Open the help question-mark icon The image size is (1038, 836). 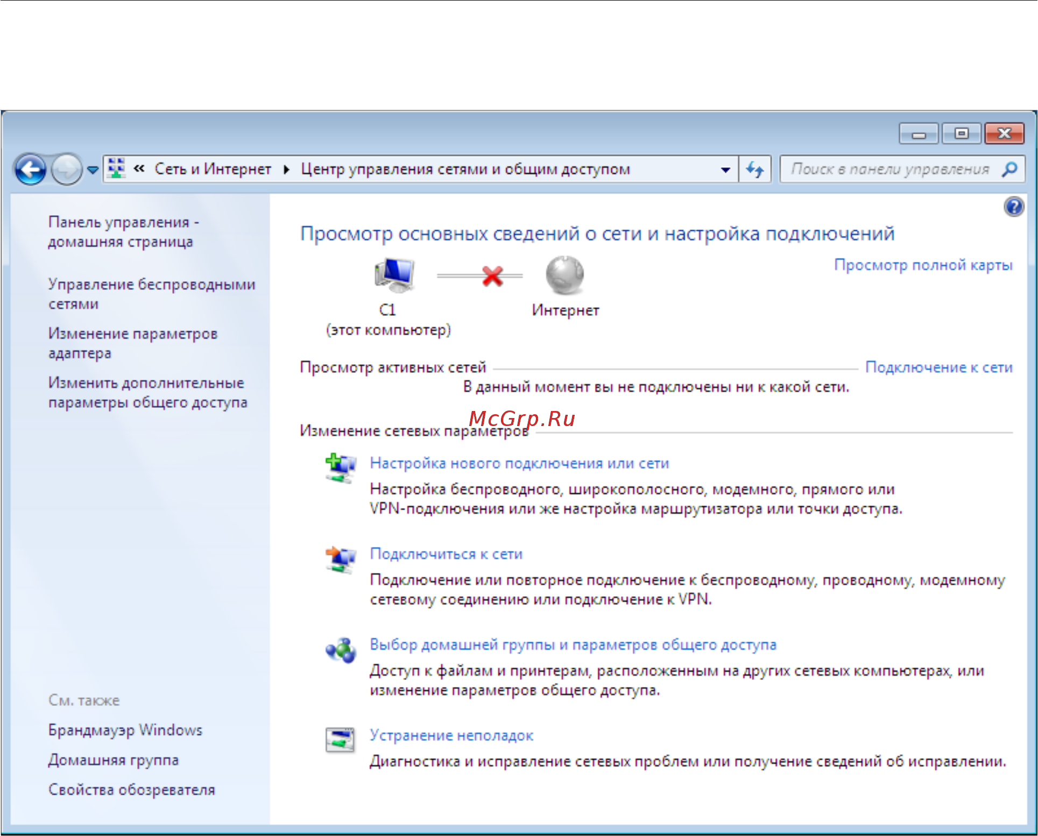[1014, 207]
